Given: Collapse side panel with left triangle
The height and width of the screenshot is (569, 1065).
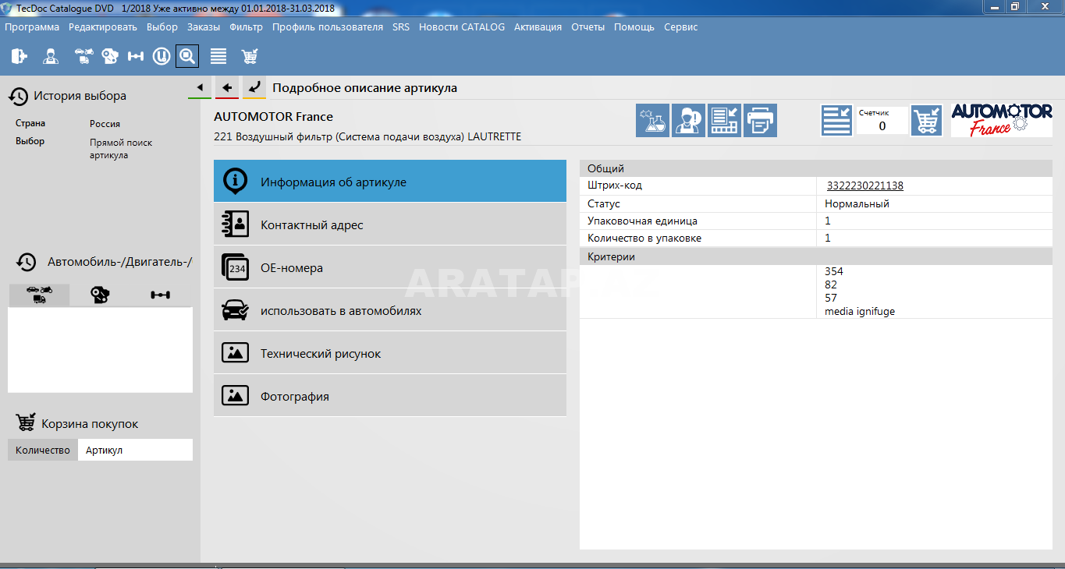Looking at the screenshot, I should 200,87.
